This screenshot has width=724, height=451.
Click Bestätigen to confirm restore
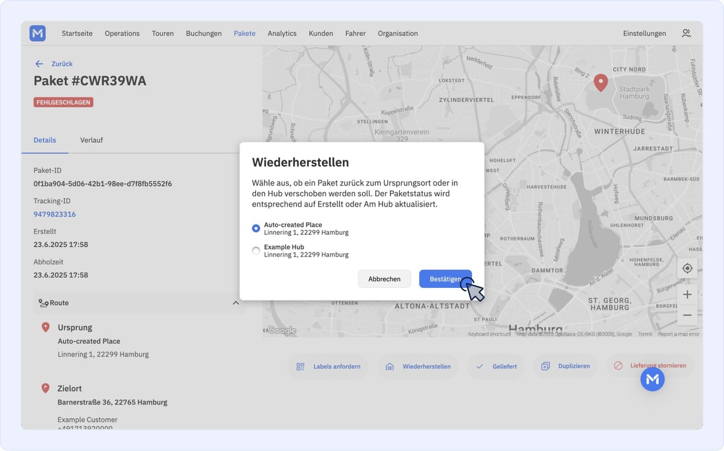(x=445, y=279)
